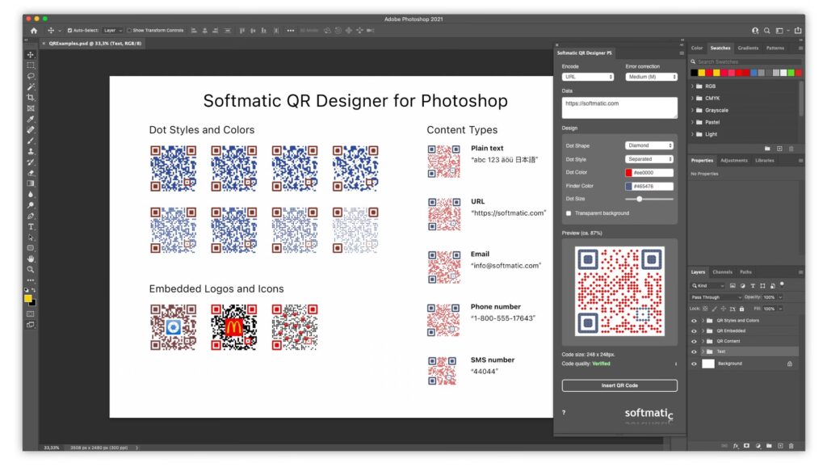827x467 pixels.
Task: Hide the QR Embedded layer group
Action: [694, 330]
